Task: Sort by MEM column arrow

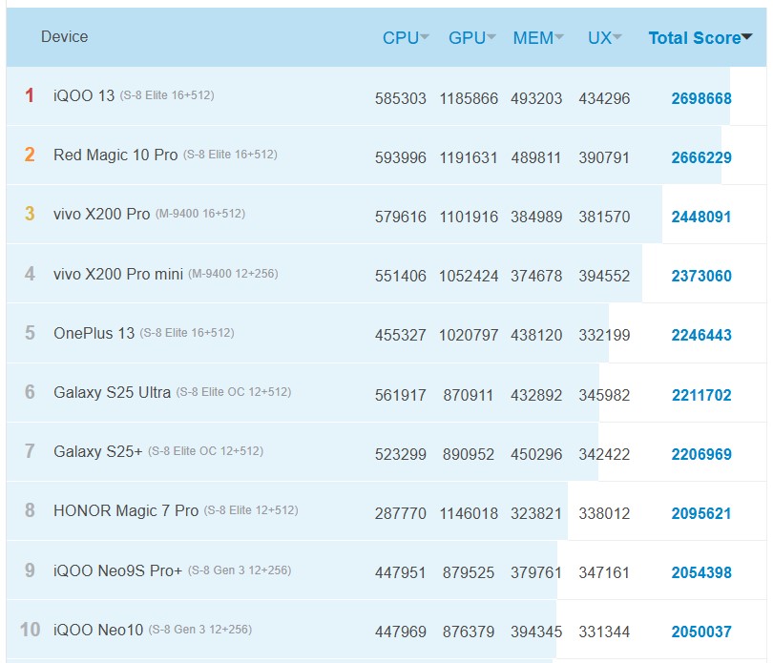Action: point(559,38)
